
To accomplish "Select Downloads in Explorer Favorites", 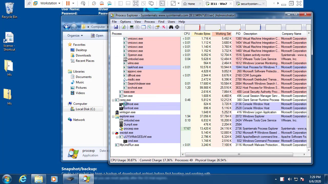I will pos(83,55).
